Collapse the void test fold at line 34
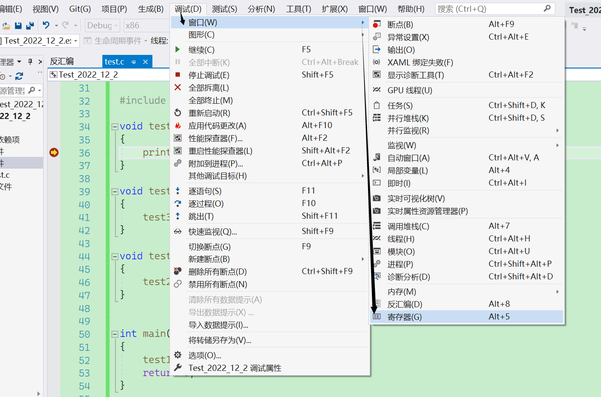This screenshot has height=397, width=601. tap(115, 127)
